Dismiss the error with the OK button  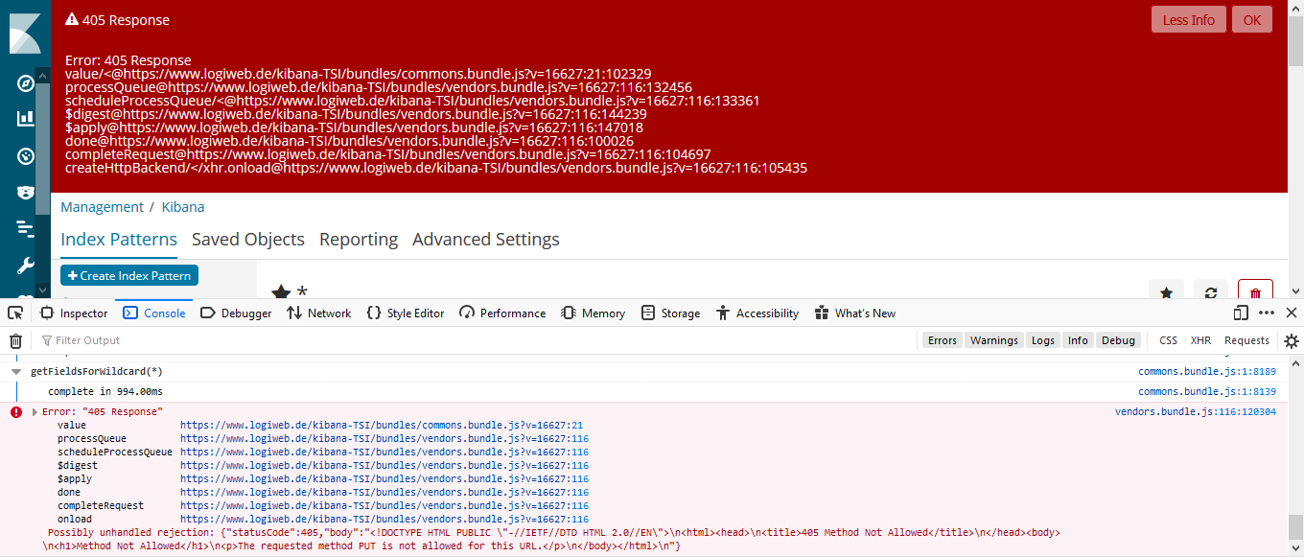1252,20
